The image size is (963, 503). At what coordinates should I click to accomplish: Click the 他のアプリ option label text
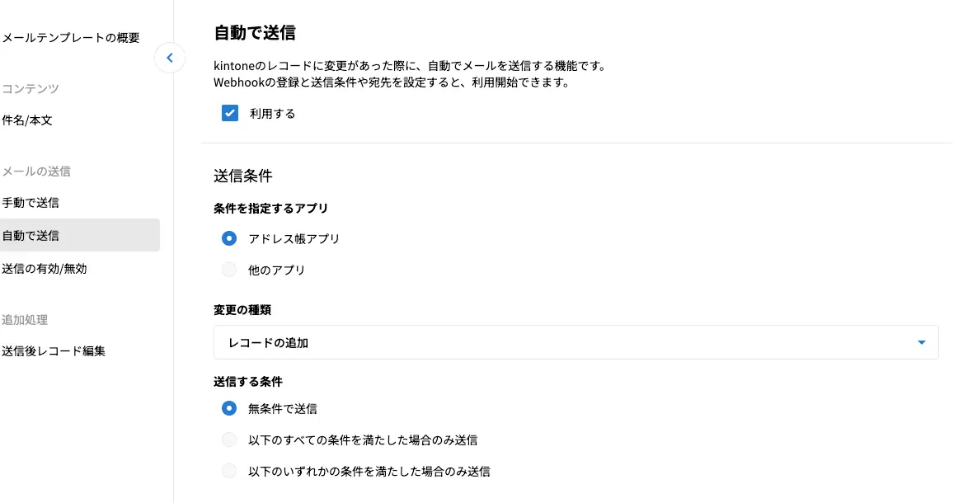[276, 270]
